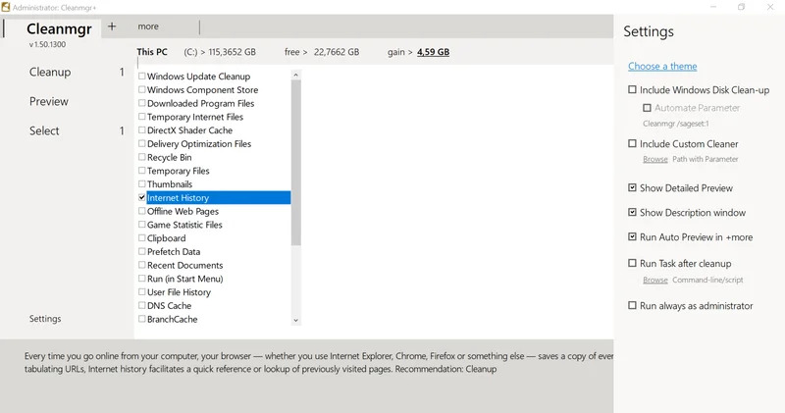The height and width of the screenshot is (413, 785).
Task: Check the Windows Update Cleanup box
Action: 142,77
